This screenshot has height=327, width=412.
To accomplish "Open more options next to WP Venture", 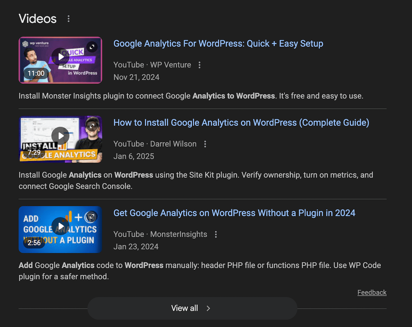I will pos(199,65).
